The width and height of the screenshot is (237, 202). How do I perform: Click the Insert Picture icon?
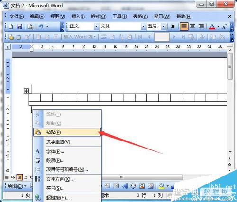click(x=150, y=186)
